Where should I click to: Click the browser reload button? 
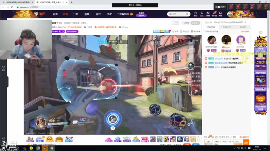pyautogui.click(x=12, y=7)
